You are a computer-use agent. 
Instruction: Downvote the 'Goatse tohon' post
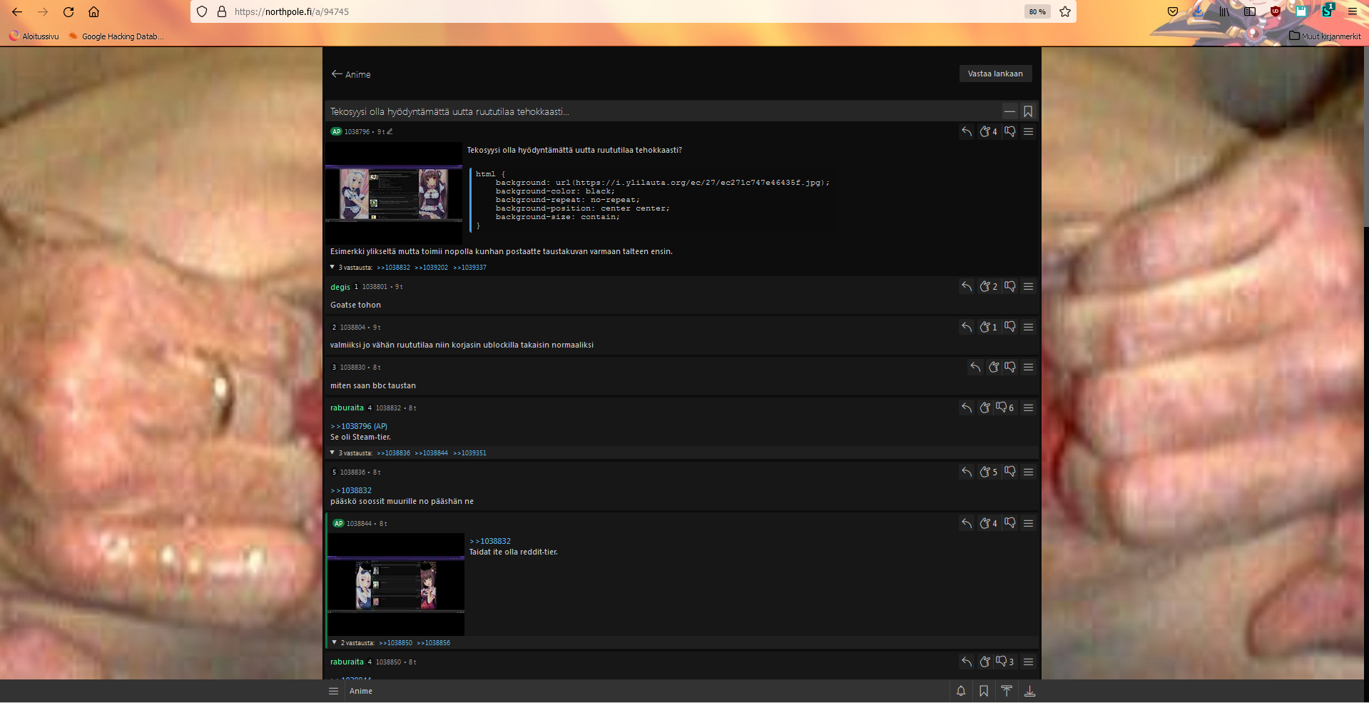(x=1010, y=286)
